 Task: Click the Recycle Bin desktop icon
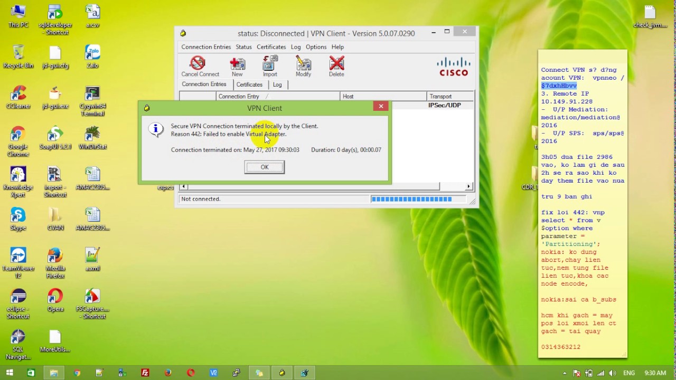pyautogui.click(x=18, y=56)
